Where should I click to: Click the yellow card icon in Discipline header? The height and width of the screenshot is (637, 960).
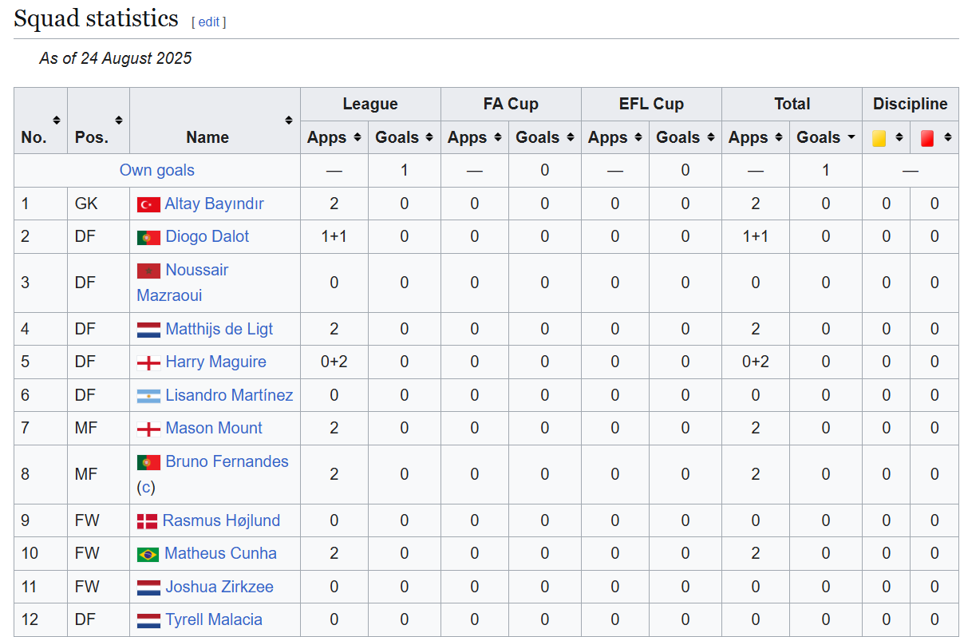pyautogui.click(x=879, y=138)
